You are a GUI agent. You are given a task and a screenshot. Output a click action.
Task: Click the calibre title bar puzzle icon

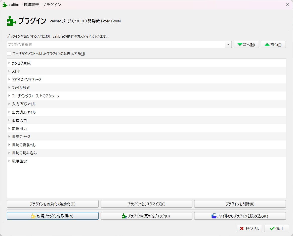5,5
